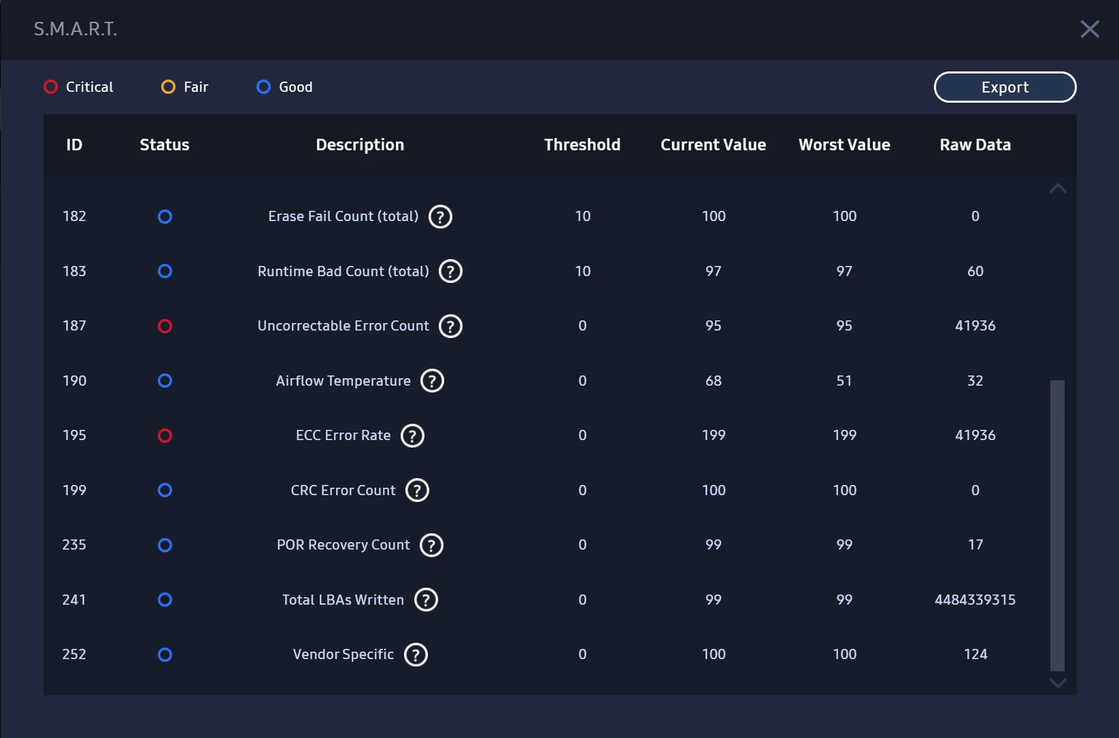Click the ECC Error Rate question mark
Screen dimensions: 1119x738
pyautogui.click(x=412, y=435)
